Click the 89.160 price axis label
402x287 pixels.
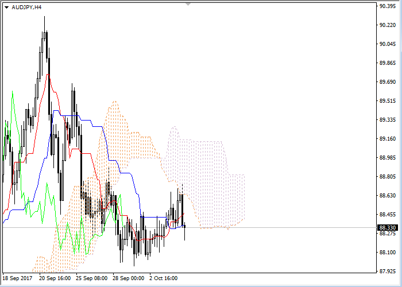388,139
